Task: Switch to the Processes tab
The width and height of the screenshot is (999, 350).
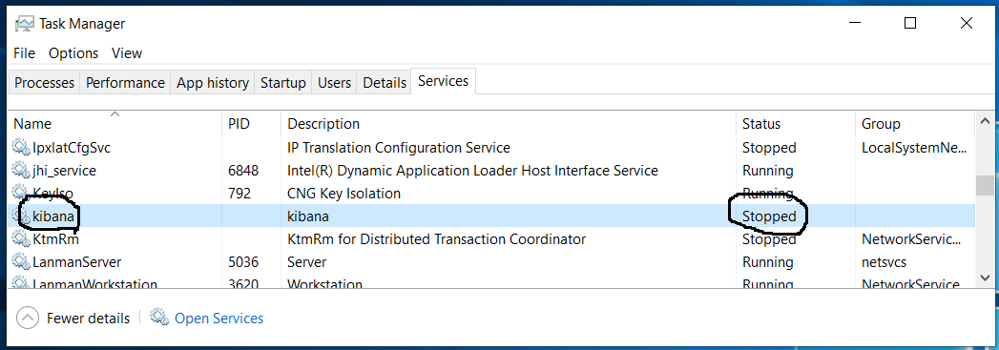Action: coord(45,83)
